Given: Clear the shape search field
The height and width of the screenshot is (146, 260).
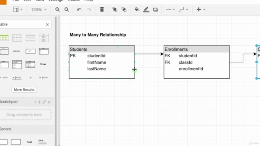Looking at the screenshot, I should point(47,24).
